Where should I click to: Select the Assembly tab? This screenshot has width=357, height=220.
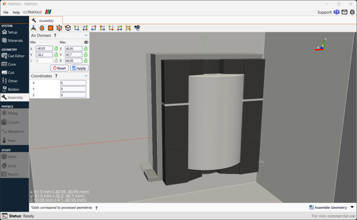(46, 20)
